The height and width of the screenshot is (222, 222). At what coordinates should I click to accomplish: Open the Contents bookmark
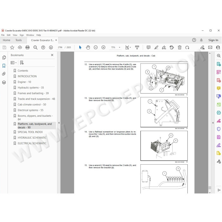(x=23, y=70)
